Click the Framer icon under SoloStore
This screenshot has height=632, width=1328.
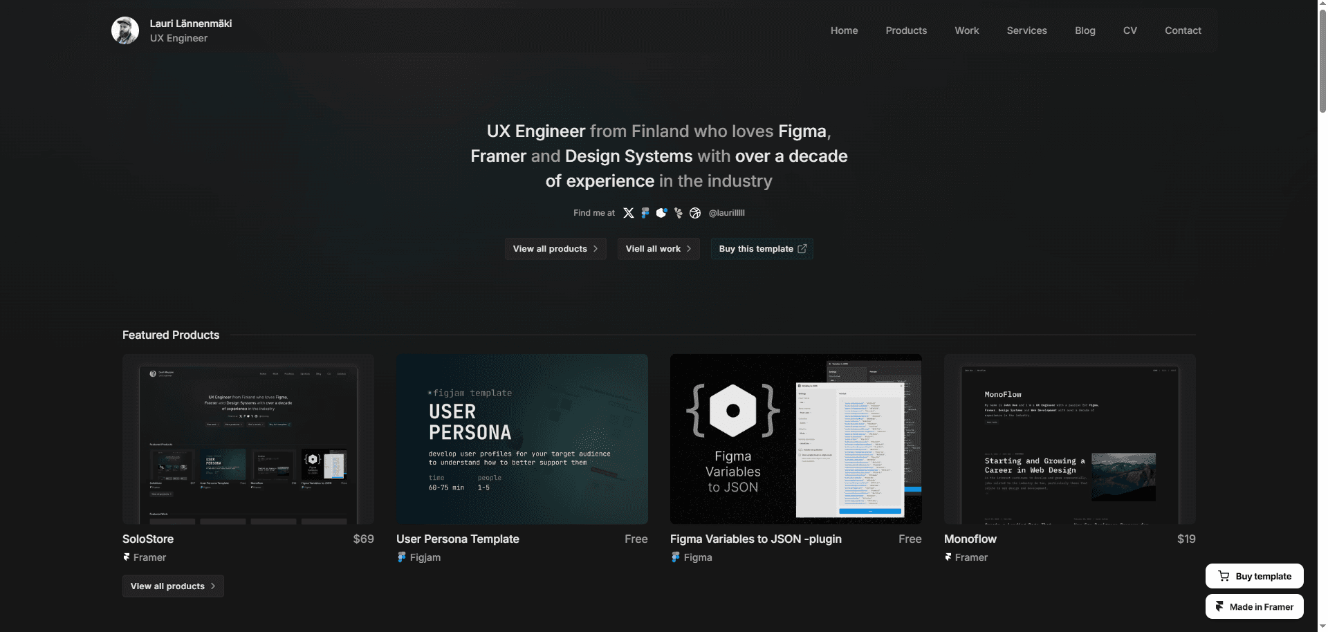[x=127, y=557]
